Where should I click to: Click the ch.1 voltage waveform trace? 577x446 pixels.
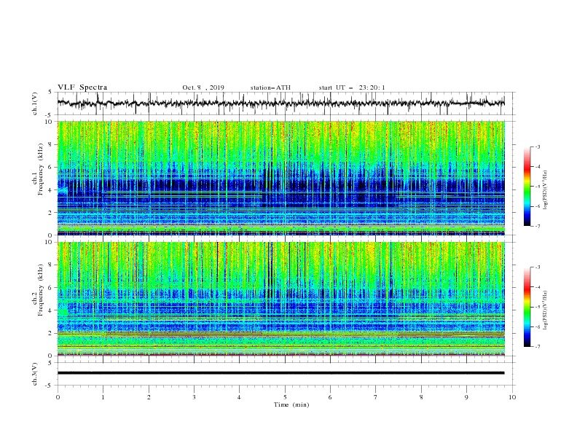(x=280, y=103)
